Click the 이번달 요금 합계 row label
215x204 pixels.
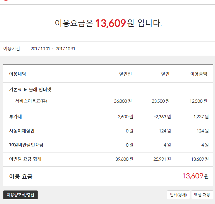click(25, 159)
